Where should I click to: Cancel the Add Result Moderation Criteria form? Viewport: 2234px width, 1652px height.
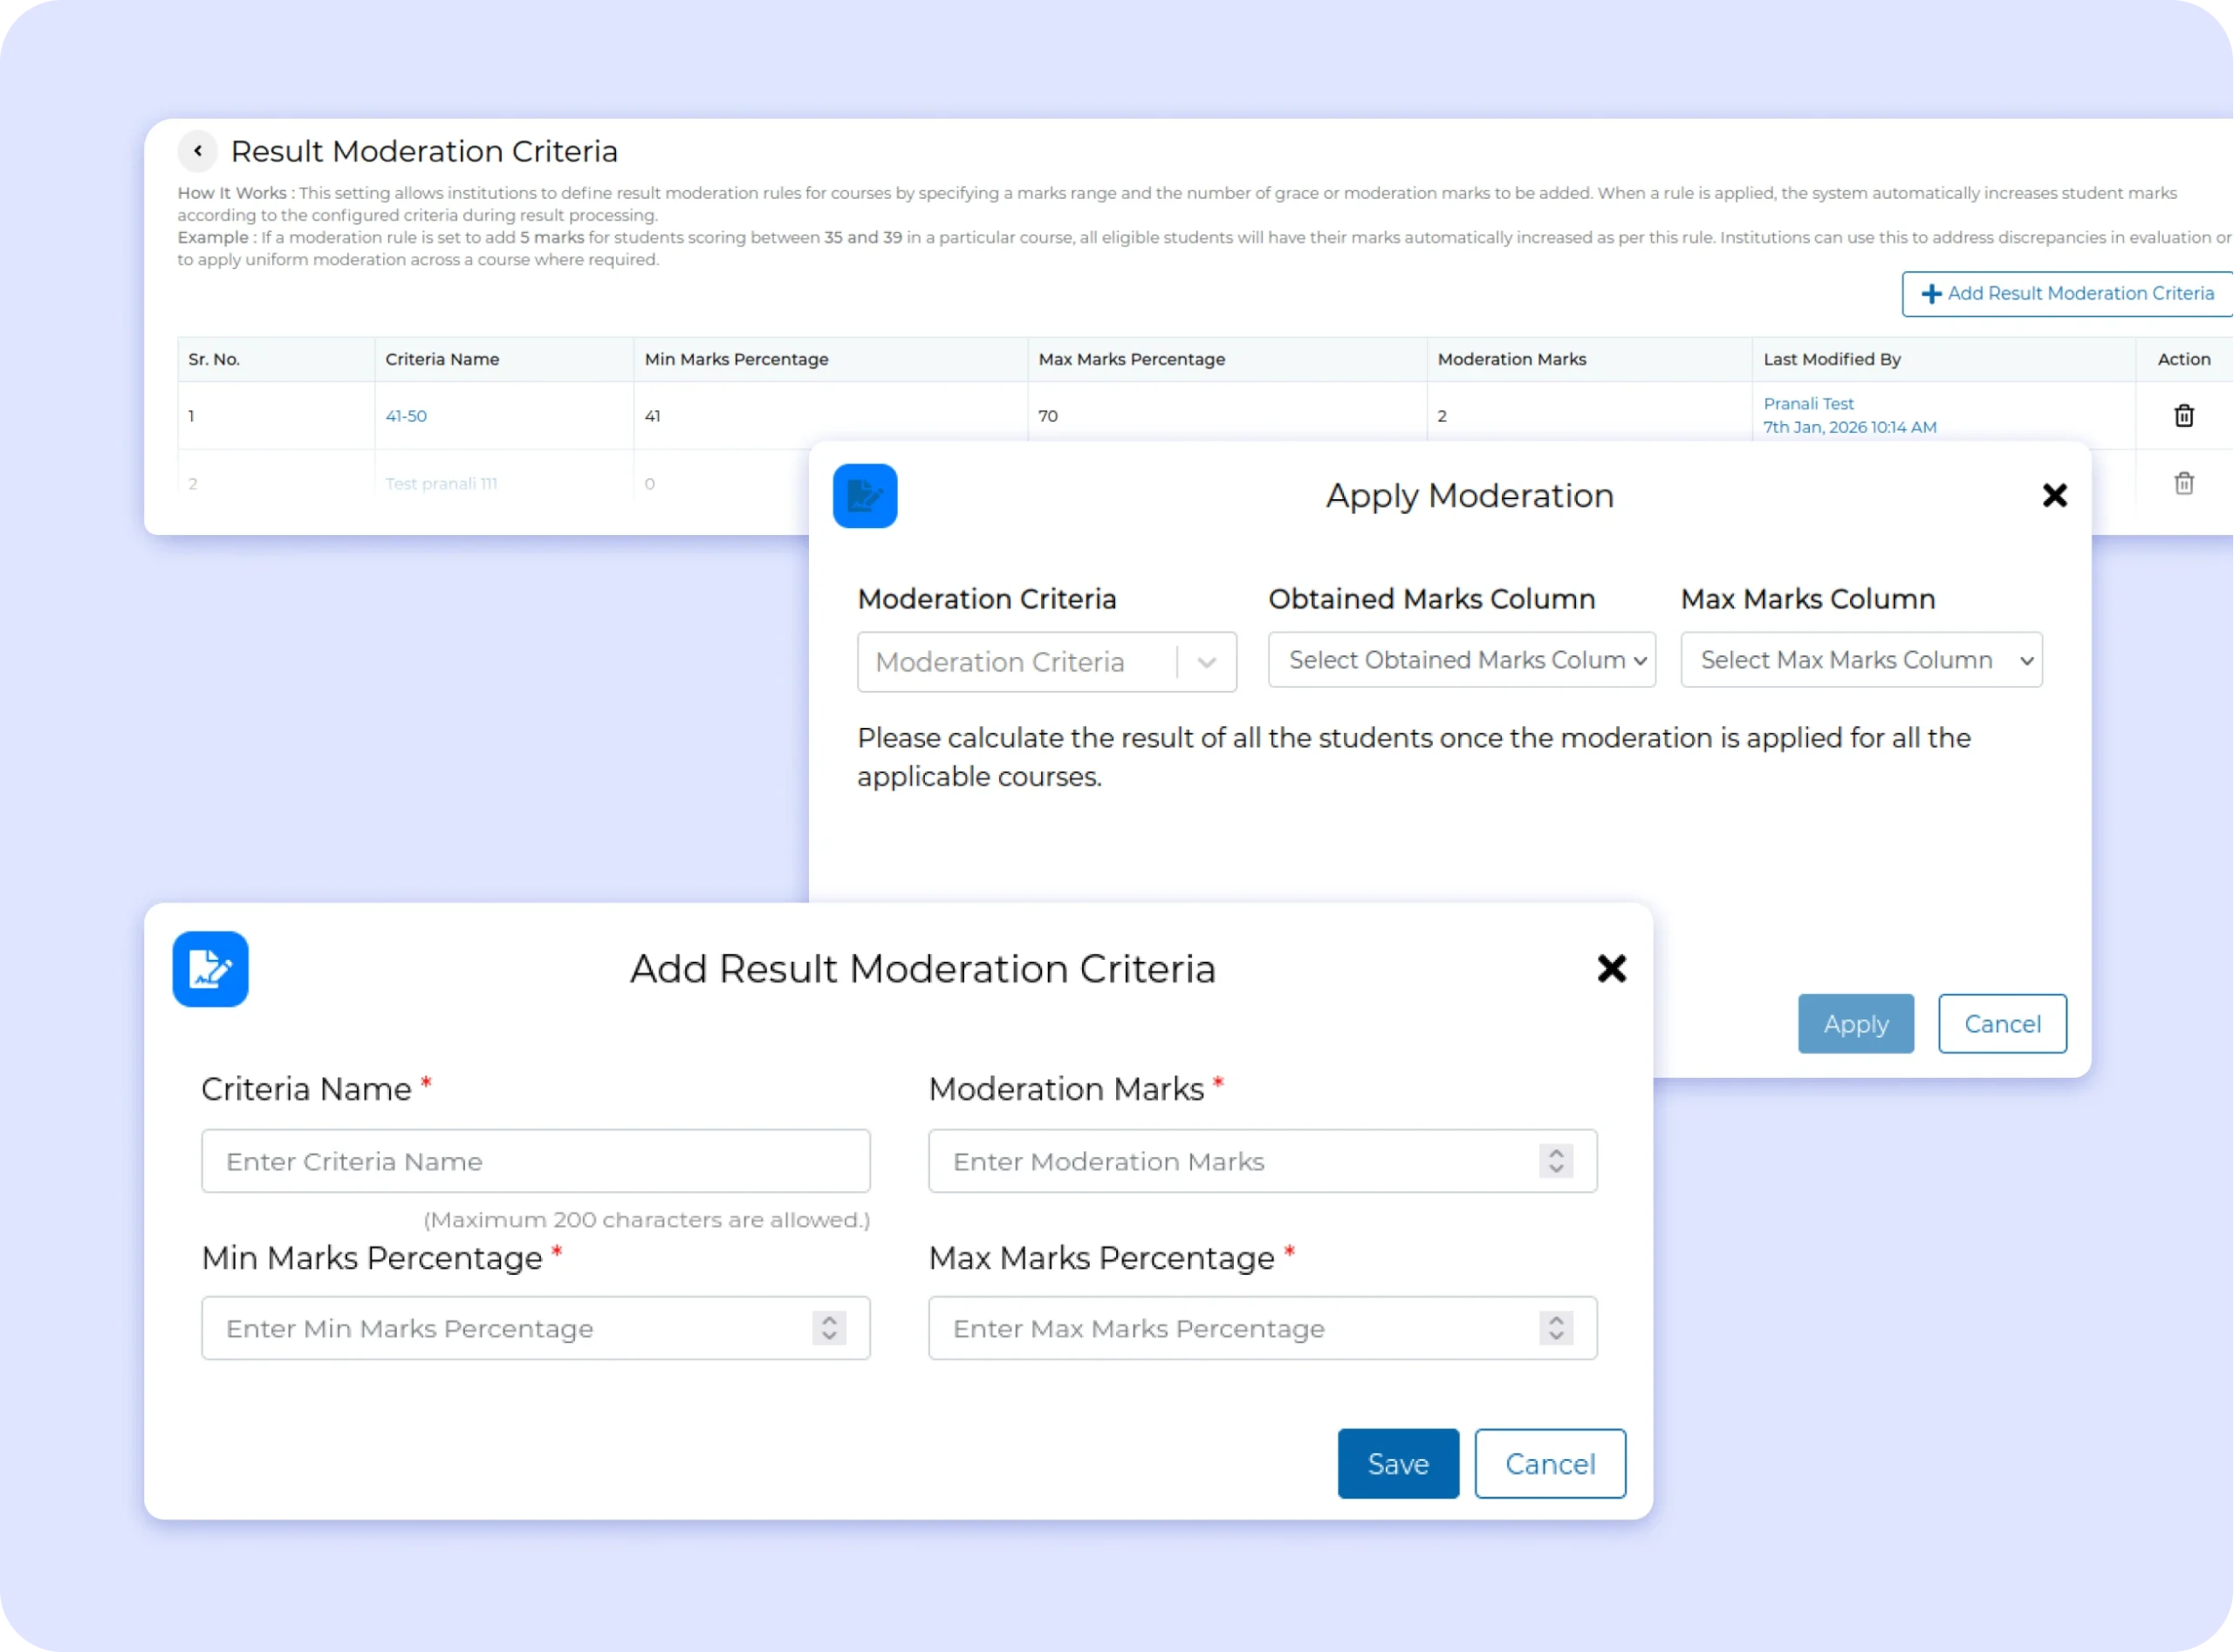(1549, 1464)
